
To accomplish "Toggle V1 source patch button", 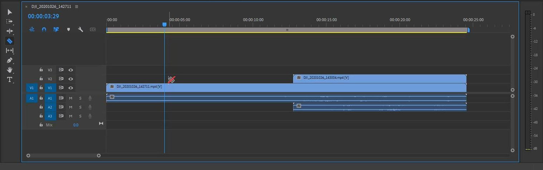I will (x=31, y=88).
